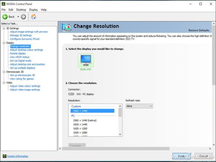Image resolution: width=216 pixels, height=162 pixels.
Task: Open the Display menu
Action: [x=33, y=10]
